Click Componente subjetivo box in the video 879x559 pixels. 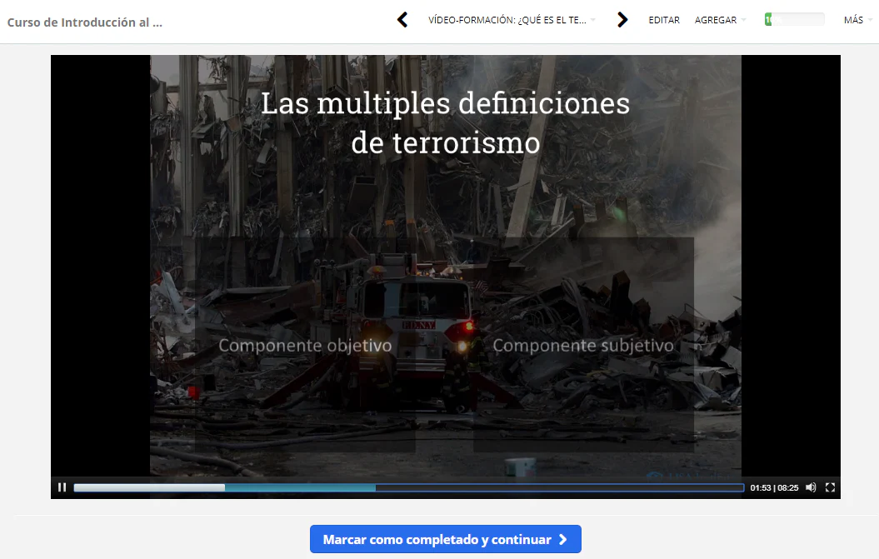click(x=583, y=345)
